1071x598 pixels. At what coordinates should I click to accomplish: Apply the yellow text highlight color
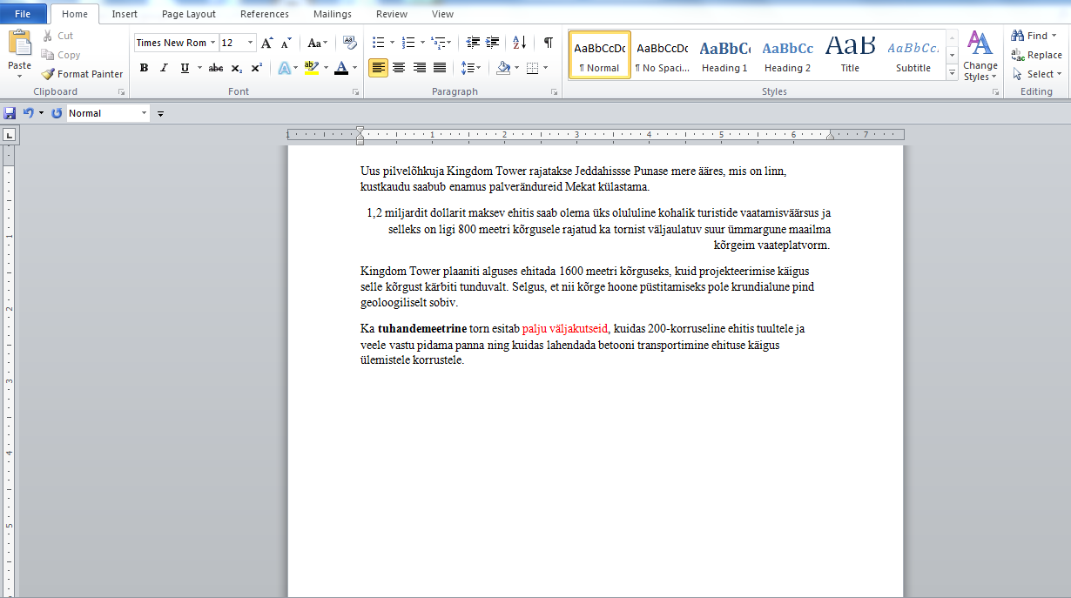point(311,68)
